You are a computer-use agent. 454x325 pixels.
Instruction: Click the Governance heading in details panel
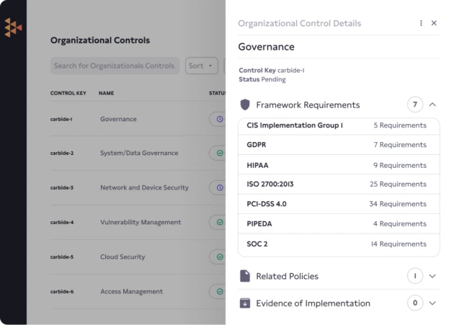267,47
